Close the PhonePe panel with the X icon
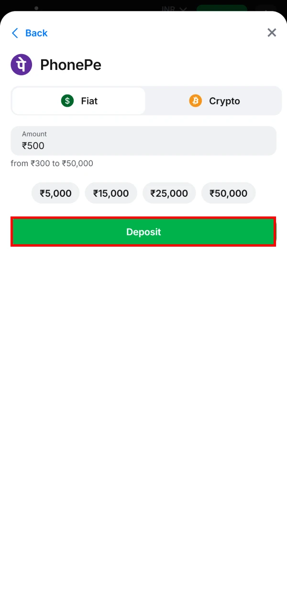Viewport: 287px width, 613px height. [272, 33]
